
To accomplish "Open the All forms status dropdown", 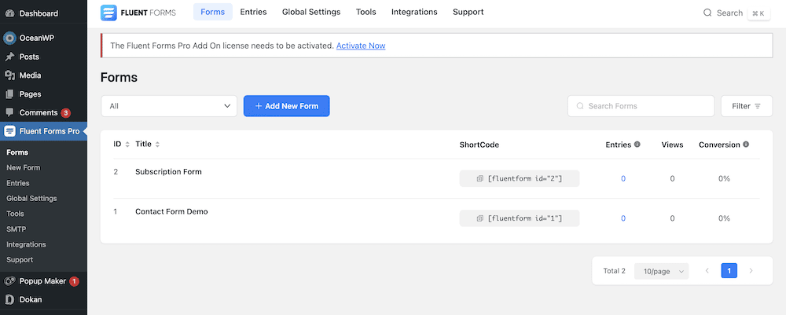I will coord(169,106).
